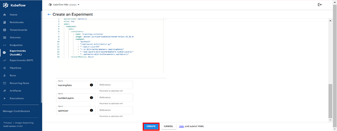Click the info icon beside optimizer

coord(91,111)
